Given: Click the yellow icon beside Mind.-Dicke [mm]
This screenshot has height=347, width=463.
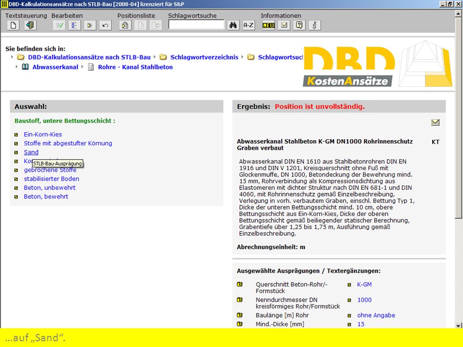Looking at the screenshot, I should pyautogui.click(x=240, y=324).
